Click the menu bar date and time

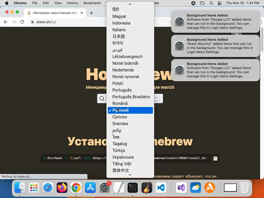(242, 3)
